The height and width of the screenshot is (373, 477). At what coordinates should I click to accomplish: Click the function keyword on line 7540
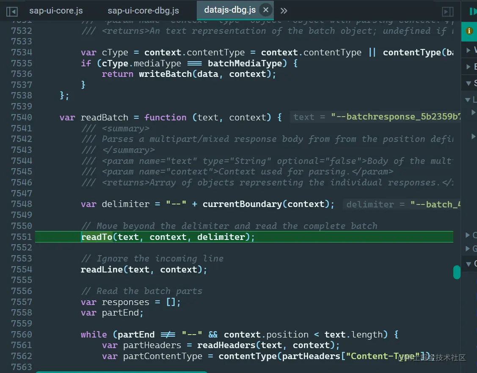pyautogui.click(x=165, y=117)
